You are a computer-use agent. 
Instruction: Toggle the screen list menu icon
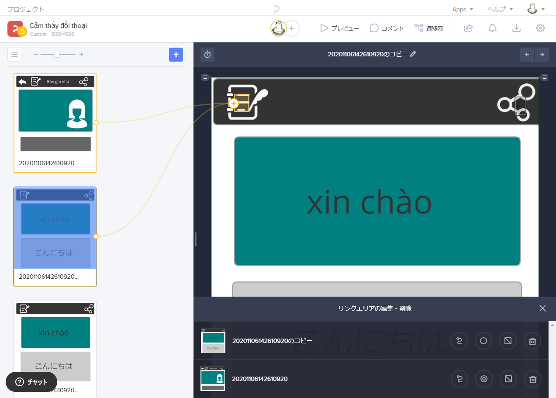(14, 55)
